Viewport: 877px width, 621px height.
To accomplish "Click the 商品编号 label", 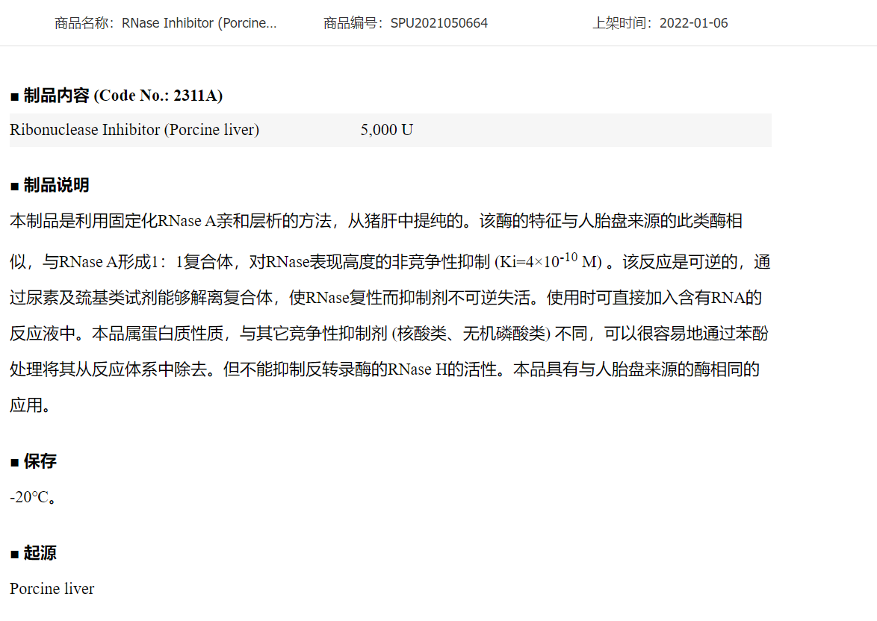I will click(351, 23).
